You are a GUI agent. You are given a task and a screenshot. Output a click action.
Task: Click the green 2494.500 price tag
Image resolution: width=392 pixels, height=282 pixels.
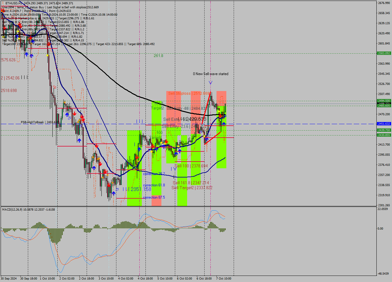(384, 101)
